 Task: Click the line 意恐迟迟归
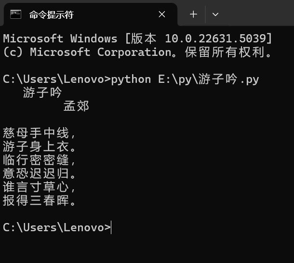[39, 173]
